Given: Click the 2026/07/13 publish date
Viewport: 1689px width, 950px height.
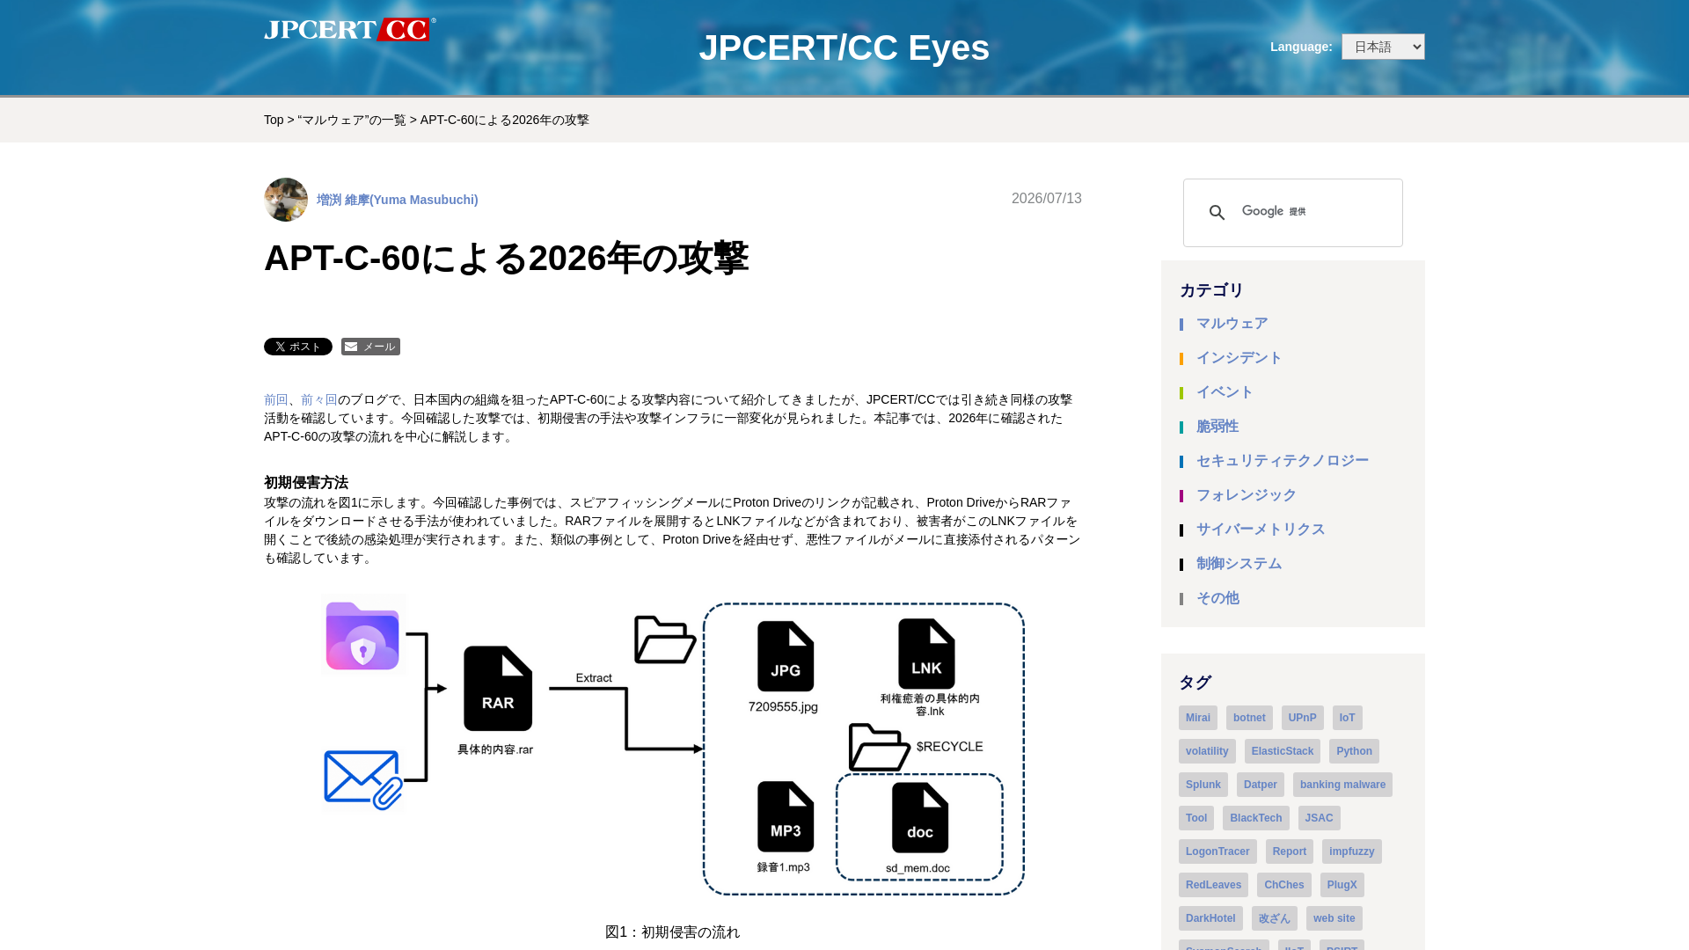Looking at the screenshot, I should pyautogui.click(x=1047, y=199).
